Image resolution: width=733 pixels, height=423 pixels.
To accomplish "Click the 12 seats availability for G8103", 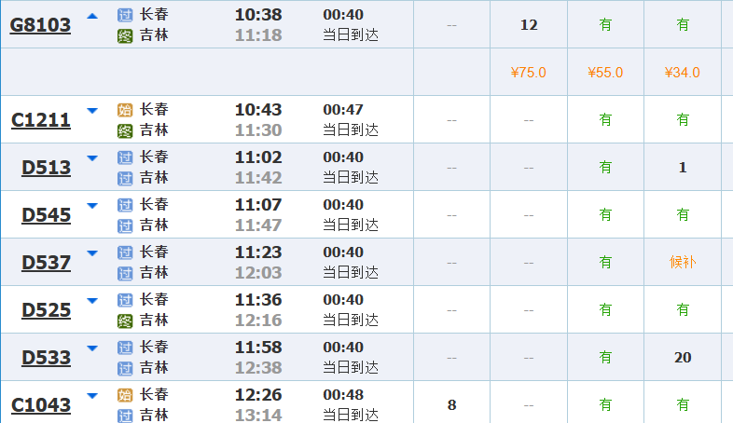I will pos(528,25).
